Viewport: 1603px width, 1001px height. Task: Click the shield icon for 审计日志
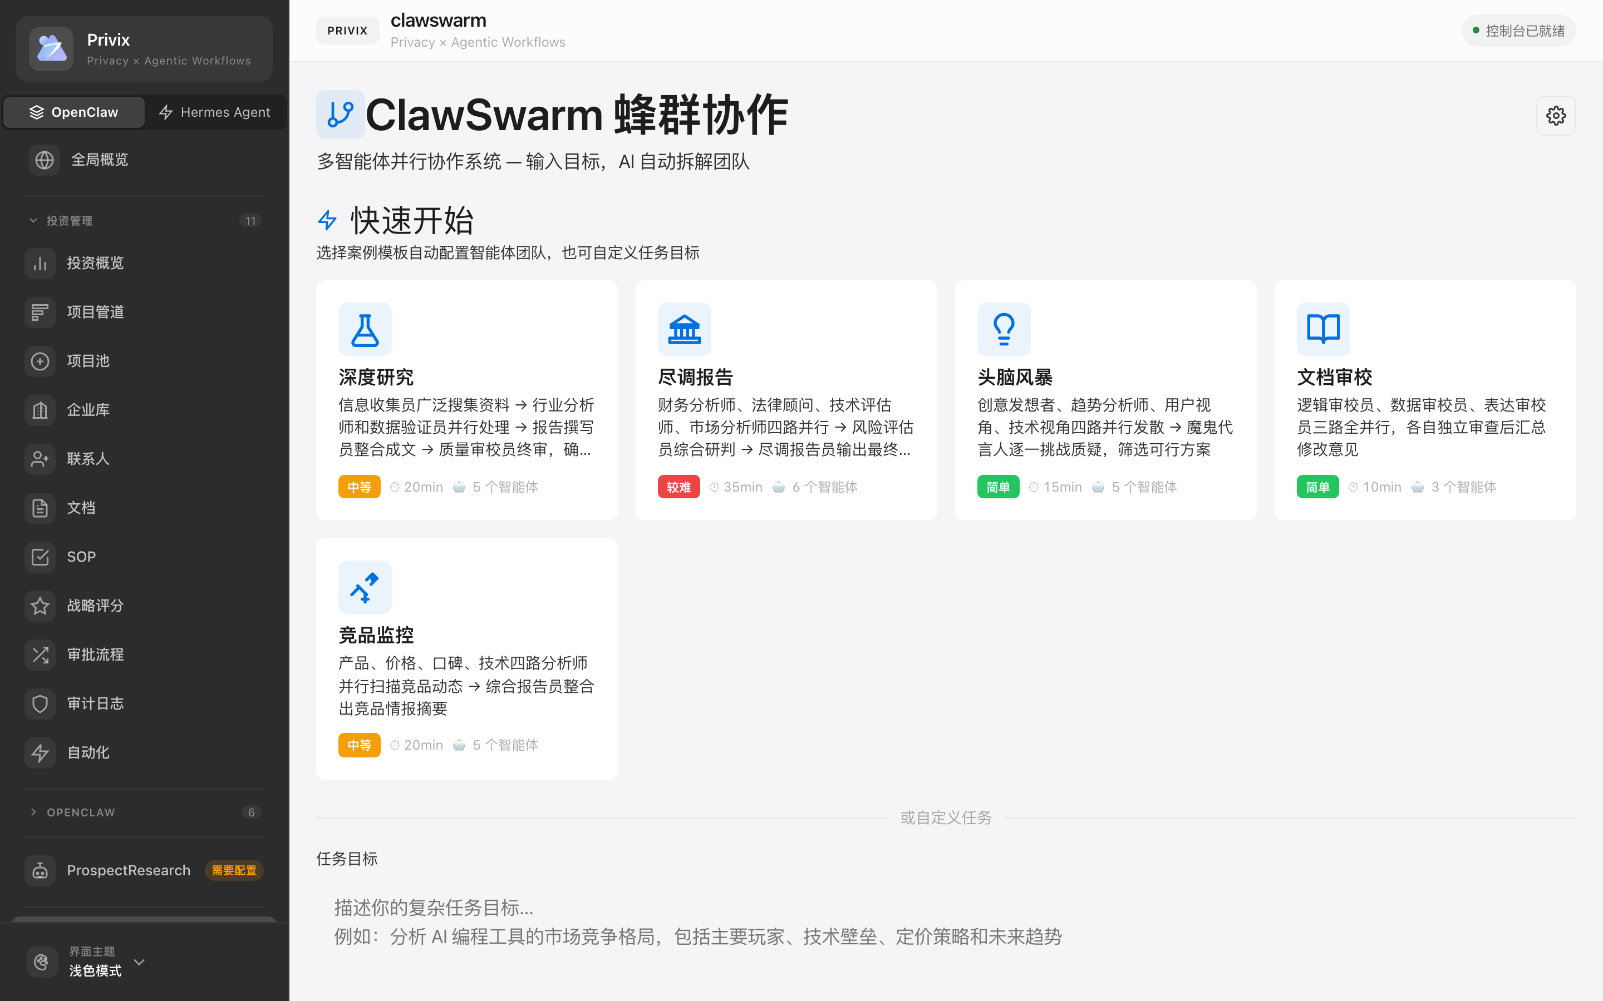[x=40, y=703]
